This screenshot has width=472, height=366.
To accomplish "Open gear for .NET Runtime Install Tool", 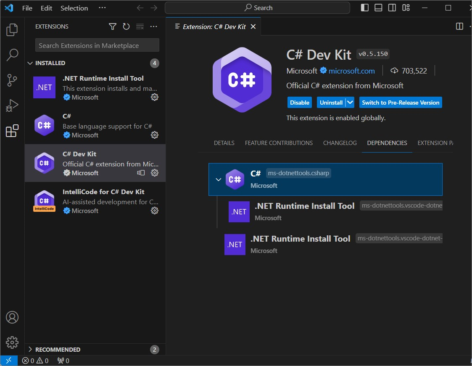I will click(x=154, y=97).
